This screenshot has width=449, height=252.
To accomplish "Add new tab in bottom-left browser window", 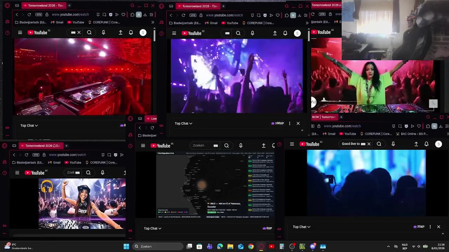I will (x=66, y=146).
